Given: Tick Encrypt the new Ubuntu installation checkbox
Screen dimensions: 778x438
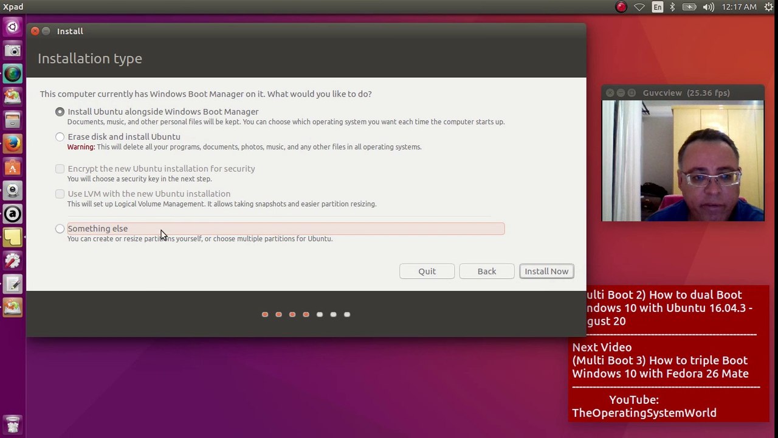Looking at the screenshot, I should (x=60, y=169).
